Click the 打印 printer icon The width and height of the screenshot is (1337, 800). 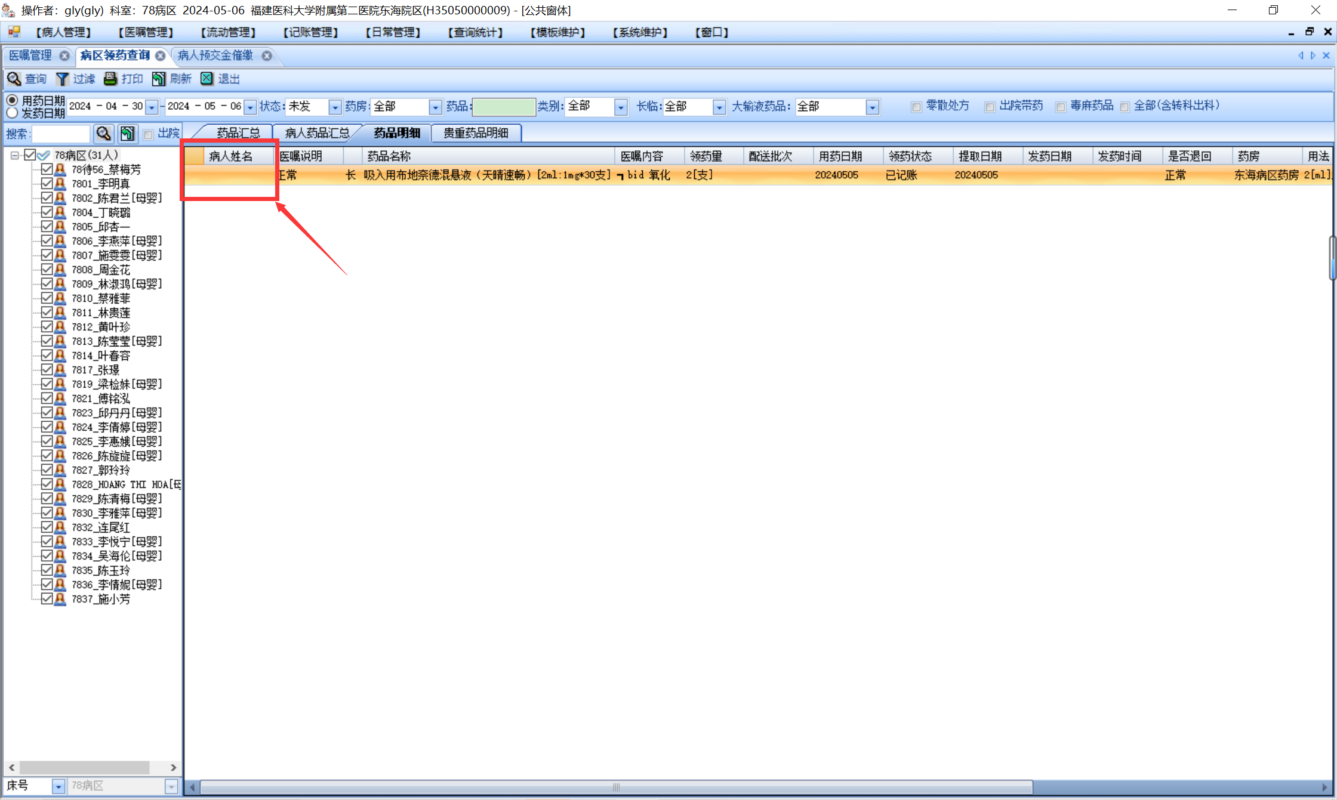coord(110,79)
